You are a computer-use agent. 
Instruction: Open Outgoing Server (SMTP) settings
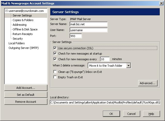point(23,48)
